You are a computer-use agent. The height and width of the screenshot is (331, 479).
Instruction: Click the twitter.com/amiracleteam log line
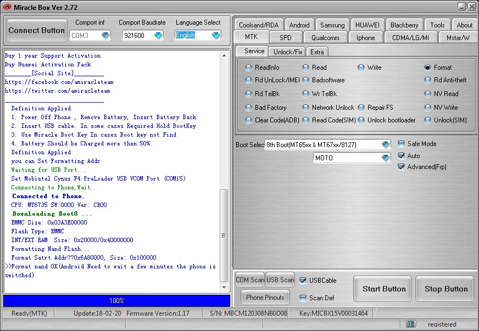(x=58, y=91)
